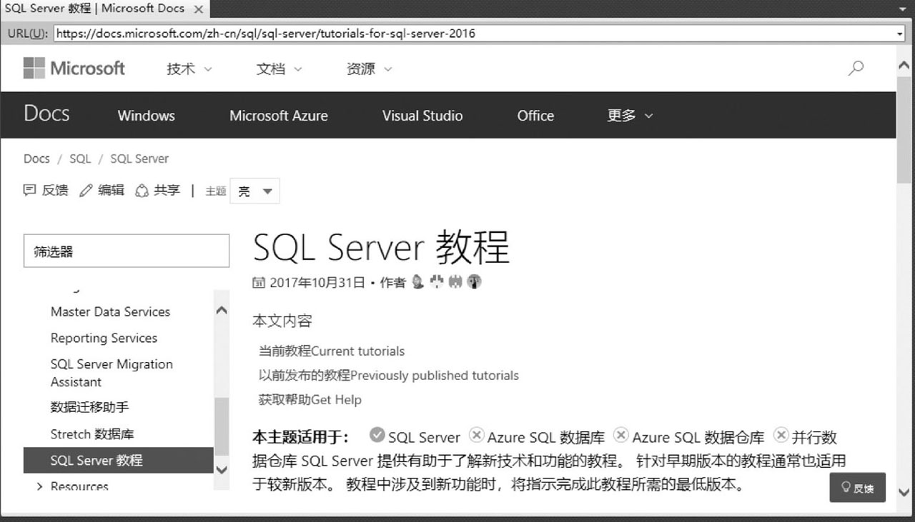Open 以前发布的教程 Previously published tutorials link
The width and height of the screenshot is (915, 522).
[389, 376]
